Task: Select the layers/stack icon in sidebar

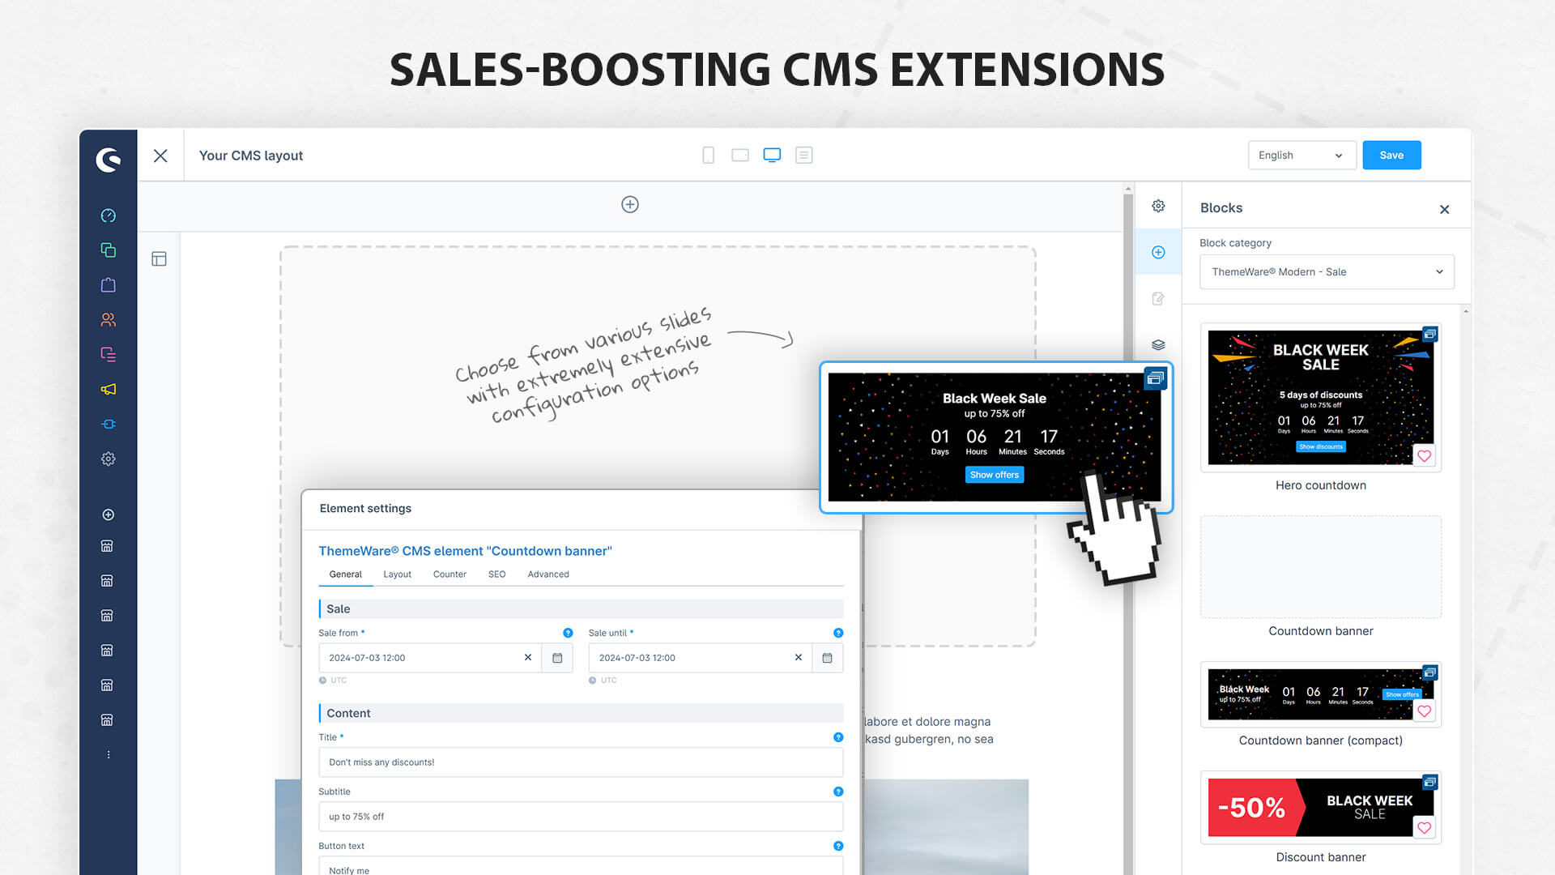Action: [x=1159, y=344]
